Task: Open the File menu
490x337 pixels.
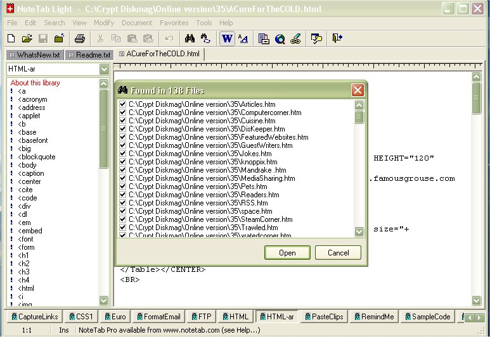Action: coord(12,23)
